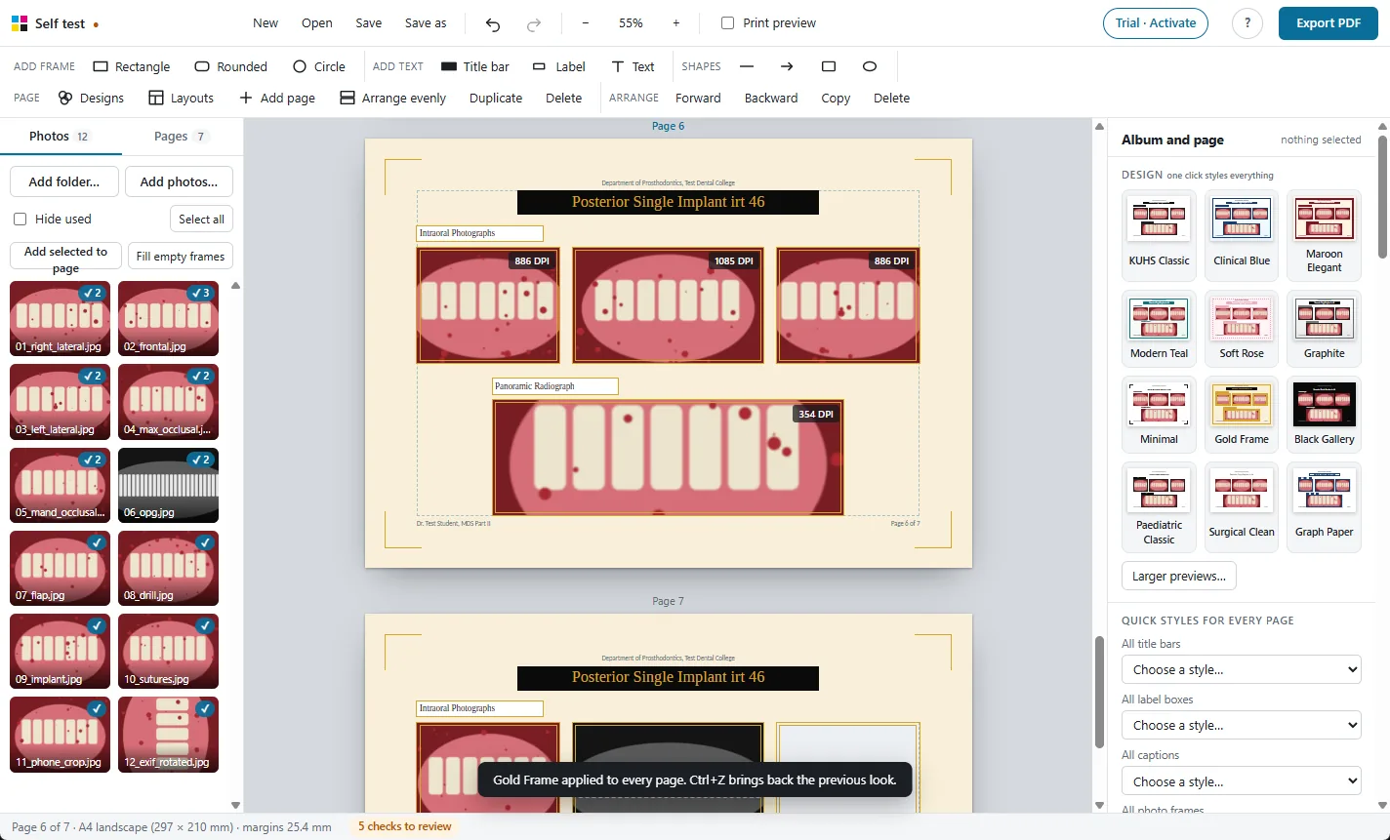Click the Open menu item
Screen dimensions: 1390x840
click(x=317, y=23)
